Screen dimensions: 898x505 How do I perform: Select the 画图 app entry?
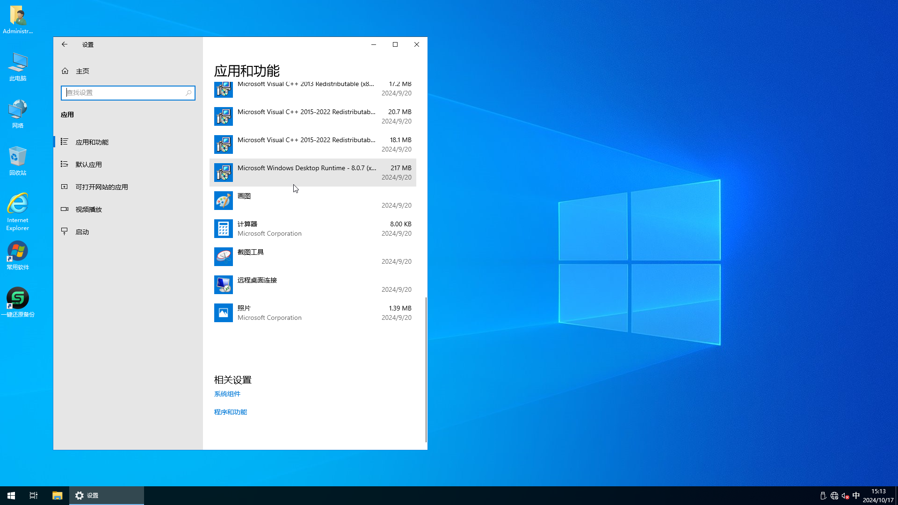pyautogui.click(x=313, y=201)
